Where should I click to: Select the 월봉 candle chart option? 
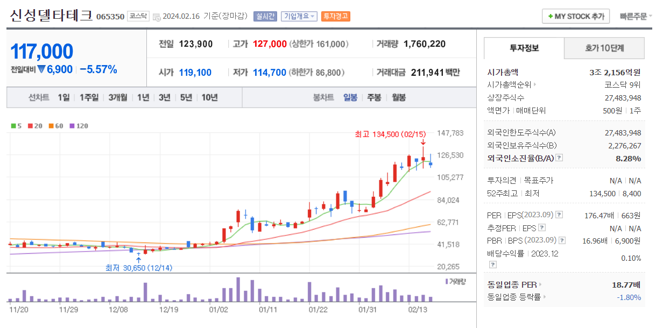(x=399, y=97)
